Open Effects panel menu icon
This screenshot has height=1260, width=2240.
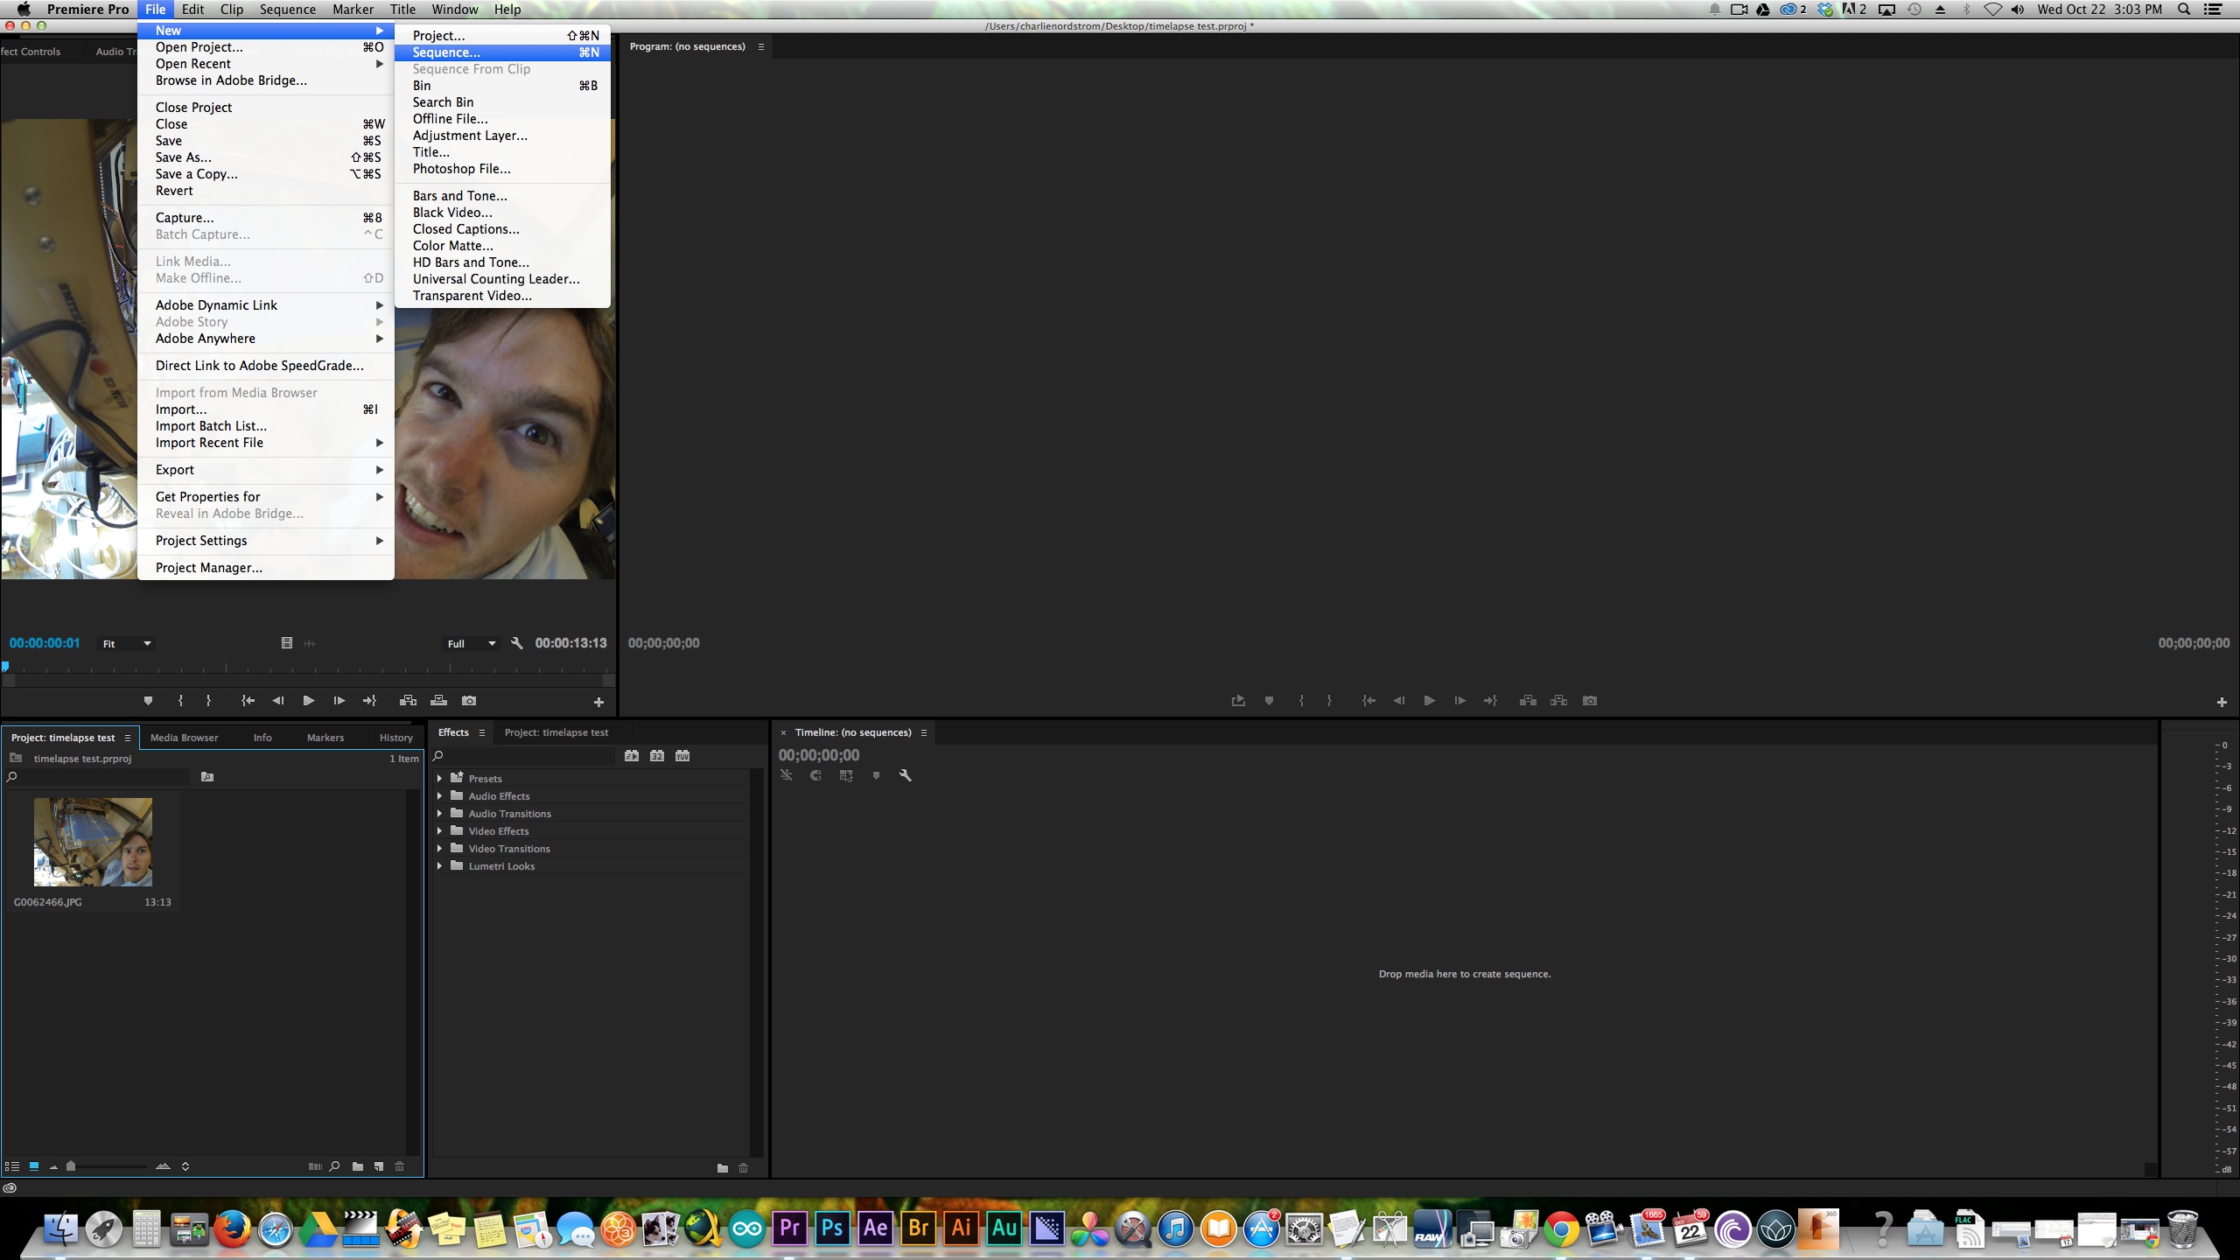(x=481, y=733)
